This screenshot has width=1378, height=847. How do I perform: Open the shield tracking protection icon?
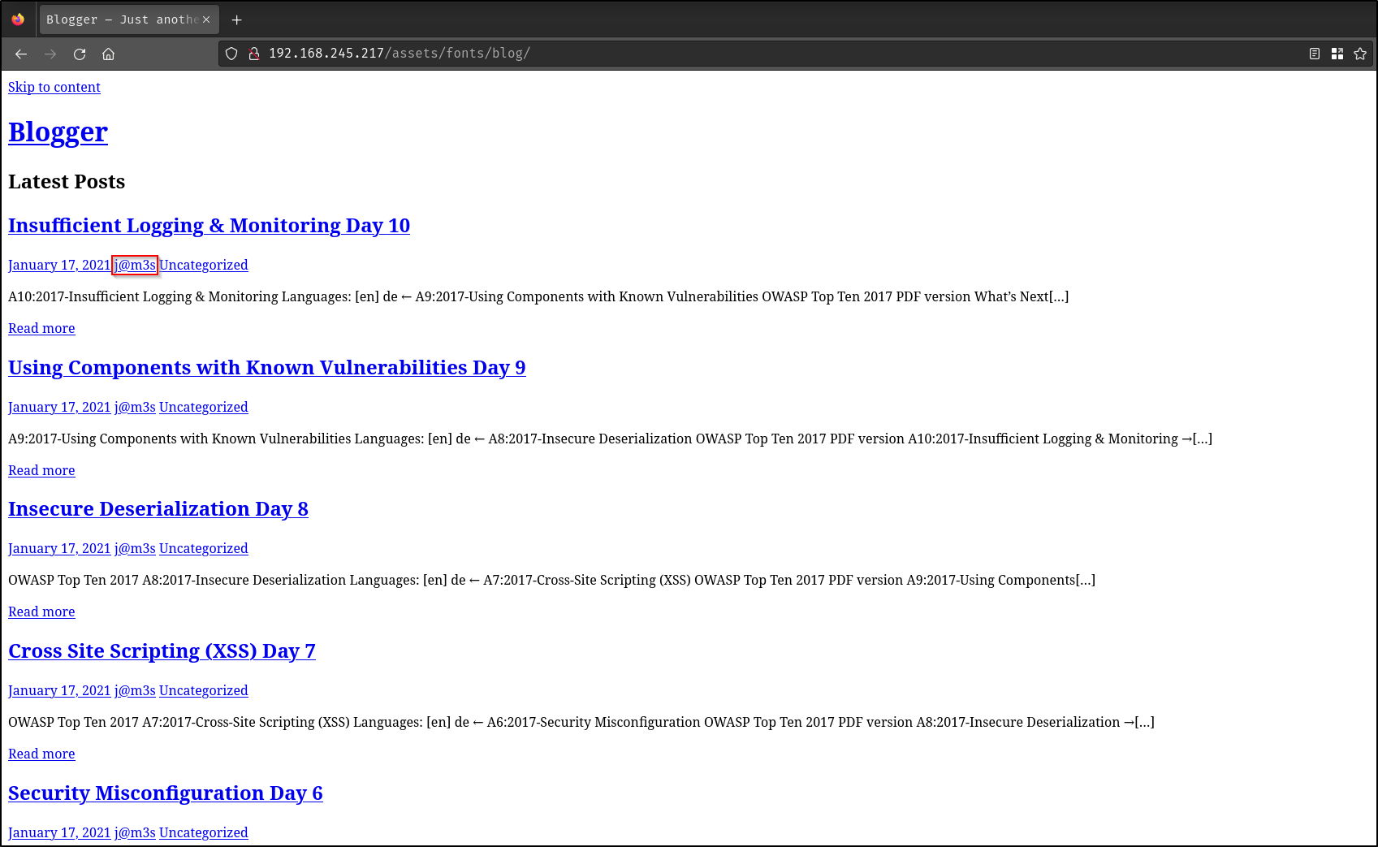click(x=231, y=54)
